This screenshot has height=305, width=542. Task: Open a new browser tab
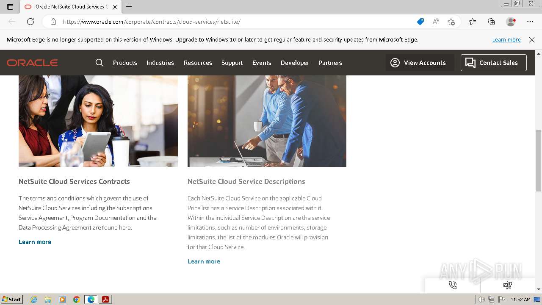[x=129, y=7]
